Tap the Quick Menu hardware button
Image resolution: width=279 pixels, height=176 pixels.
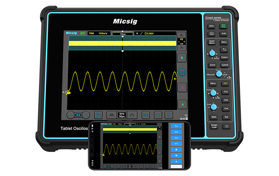point(212,42)
